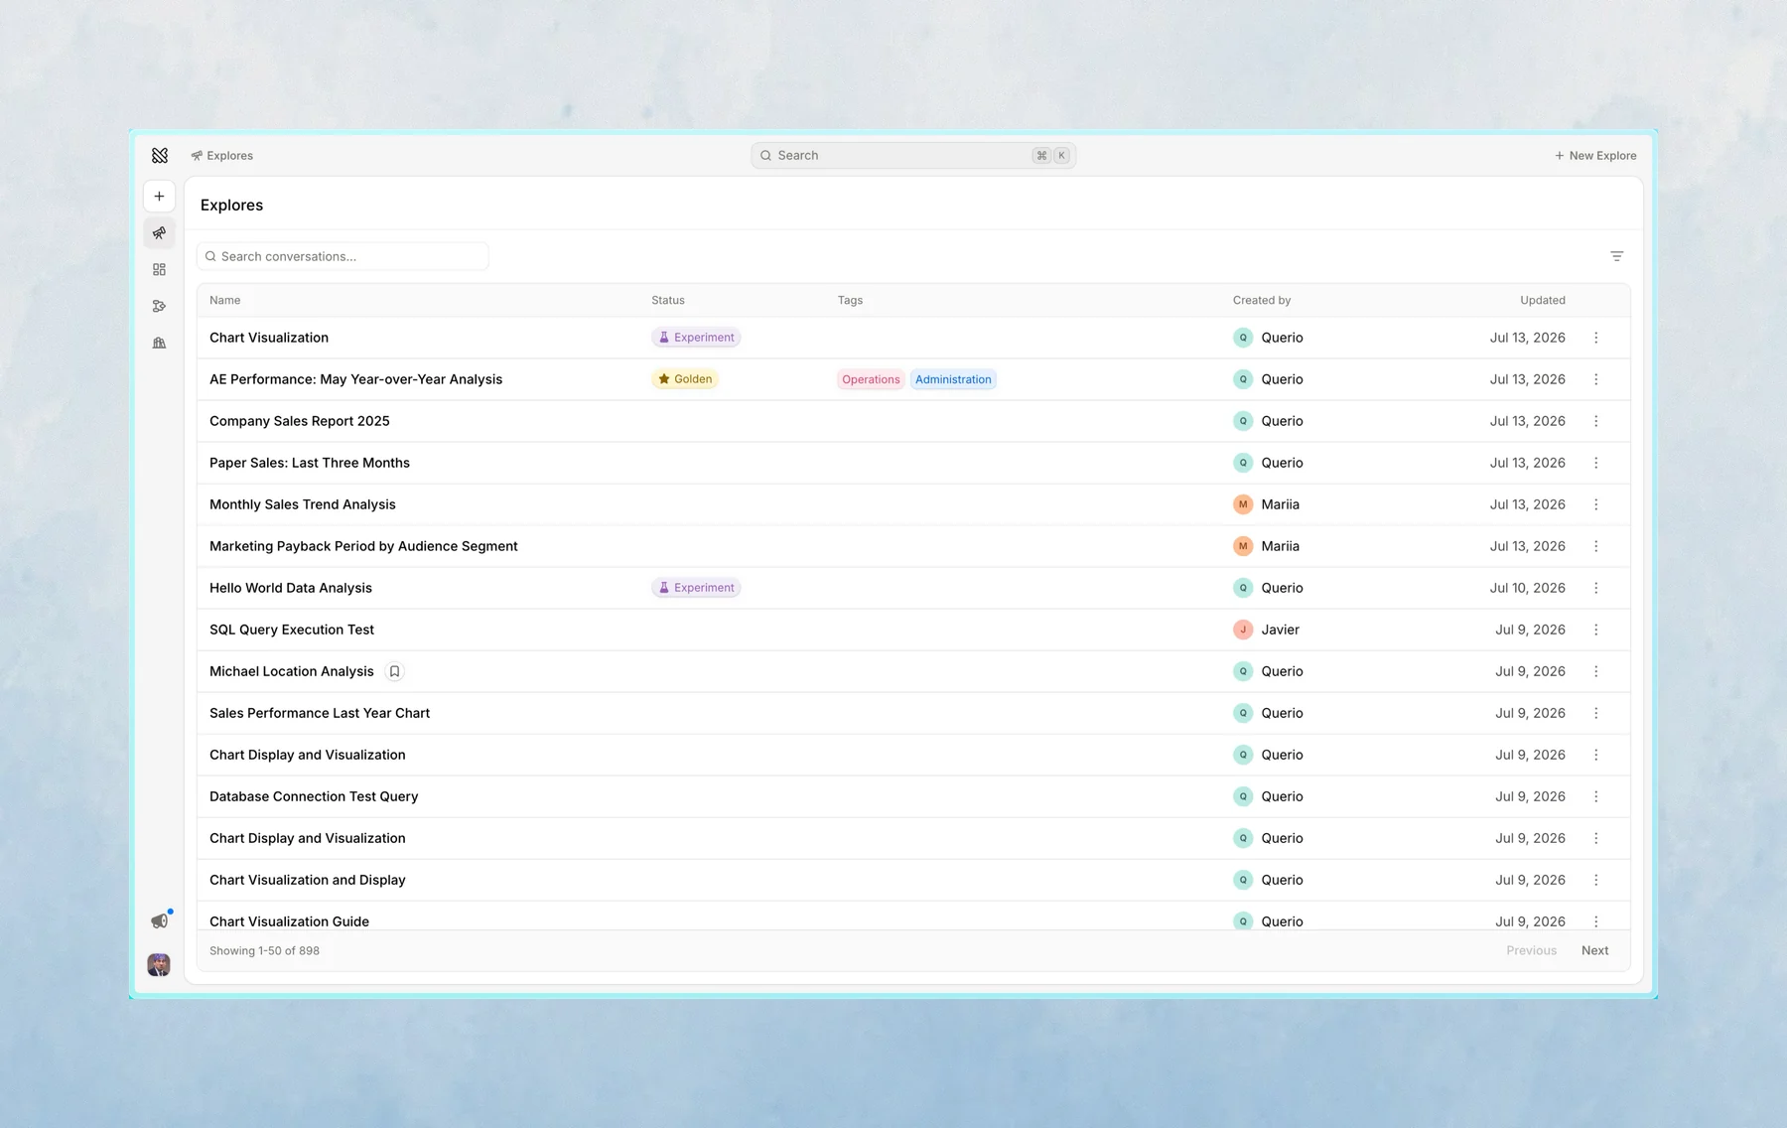Open row menu for Sales Performance Last Year Chart
This screenshot has width=1787, height=1128.
pyautogui.click(x=1596, y=713)
